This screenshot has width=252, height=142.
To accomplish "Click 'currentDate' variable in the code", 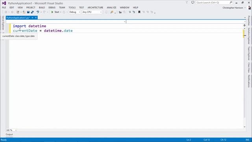I will pyautogui.click(x=25, y=31).
